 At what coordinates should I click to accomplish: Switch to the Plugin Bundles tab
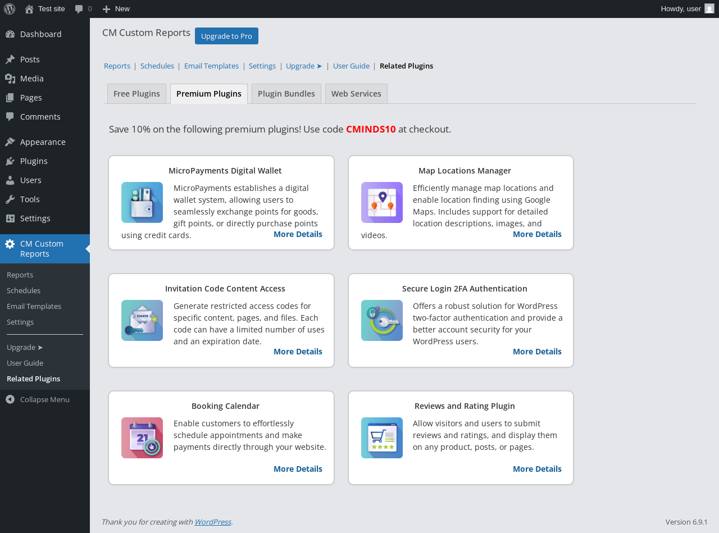click(286, 94)
